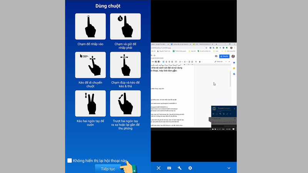Tap the "Kéo để di chuyển chuột" gesture tile
The height and width of the screenshot is (173, 308).
(90, 65)
